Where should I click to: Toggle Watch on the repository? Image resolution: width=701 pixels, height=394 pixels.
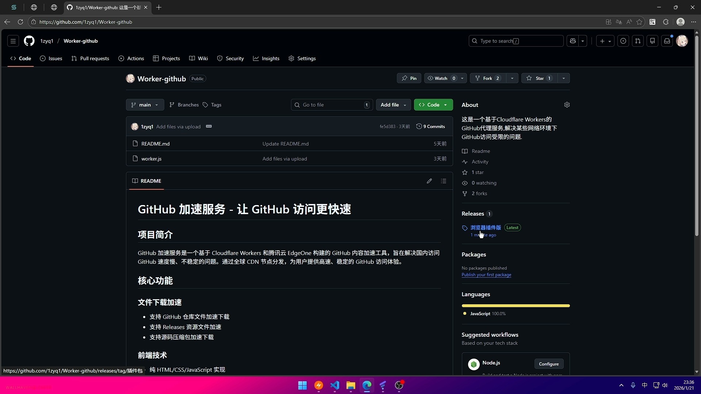(x=441, y=78)
